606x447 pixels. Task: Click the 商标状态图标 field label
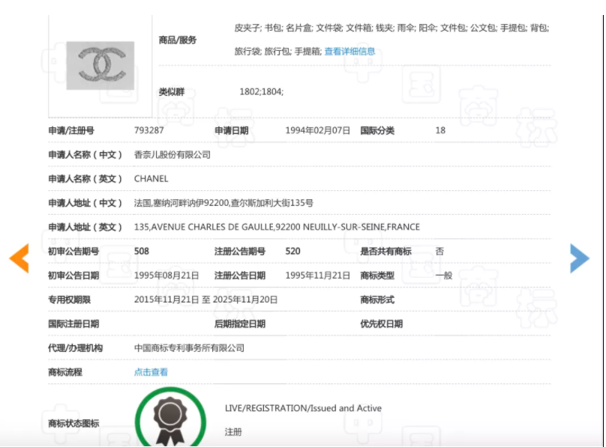click(73, 424)
